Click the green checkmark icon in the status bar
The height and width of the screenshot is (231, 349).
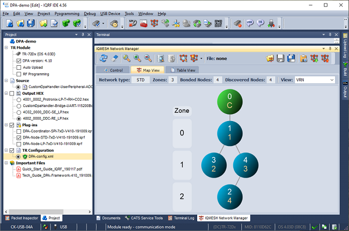(x=314, y=227)
